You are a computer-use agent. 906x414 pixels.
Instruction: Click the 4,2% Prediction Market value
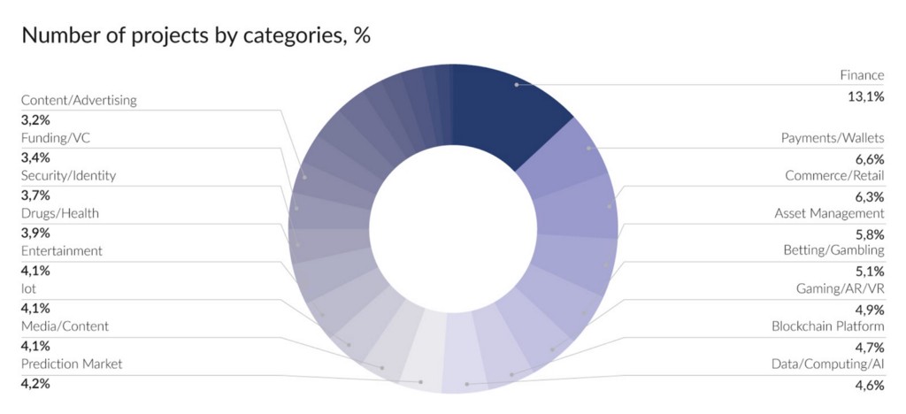tap(35, 384)
